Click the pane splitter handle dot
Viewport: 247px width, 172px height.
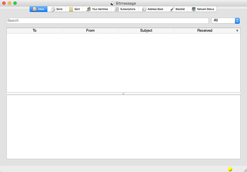pos(123,94)
